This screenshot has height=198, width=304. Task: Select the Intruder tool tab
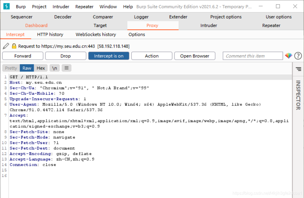pos(209,25)
